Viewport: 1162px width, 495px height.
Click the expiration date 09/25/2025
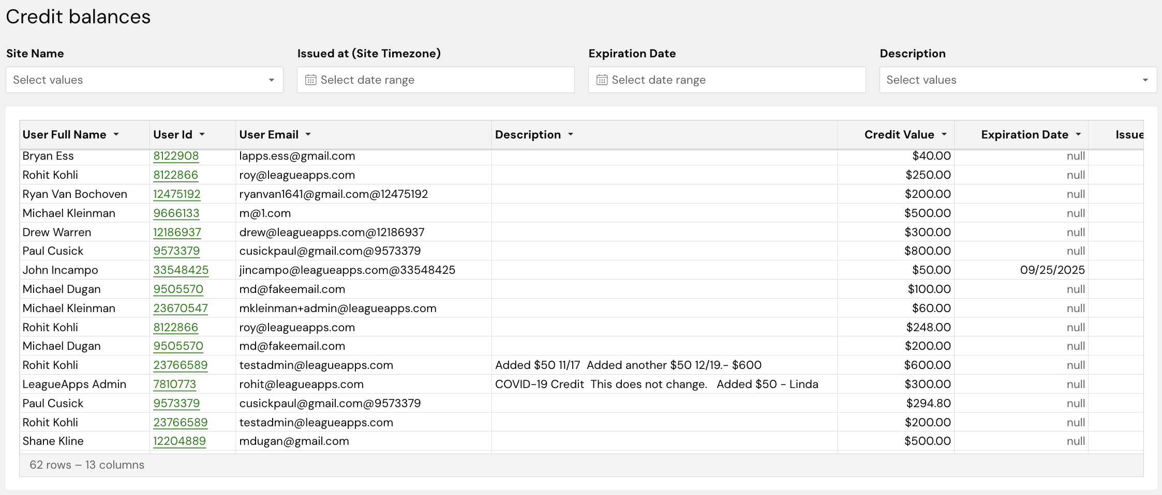point(1052,270)
